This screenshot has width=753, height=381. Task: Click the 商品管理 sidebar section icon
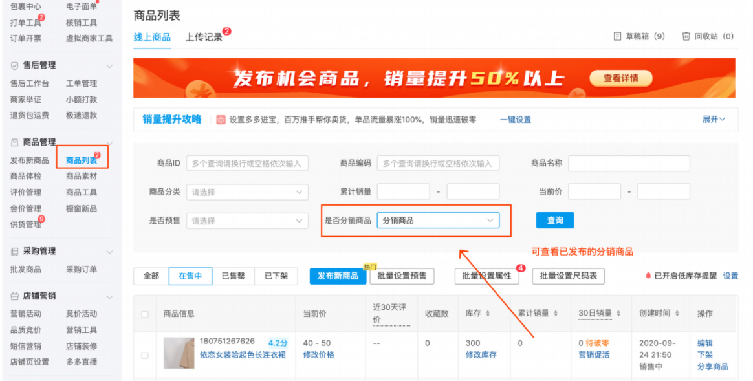coord(14,142)
